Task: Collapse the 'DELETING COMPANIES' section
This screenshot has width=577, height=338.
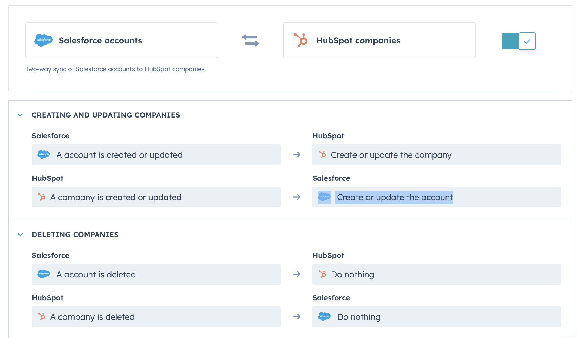Action: (x=20, y=234)
